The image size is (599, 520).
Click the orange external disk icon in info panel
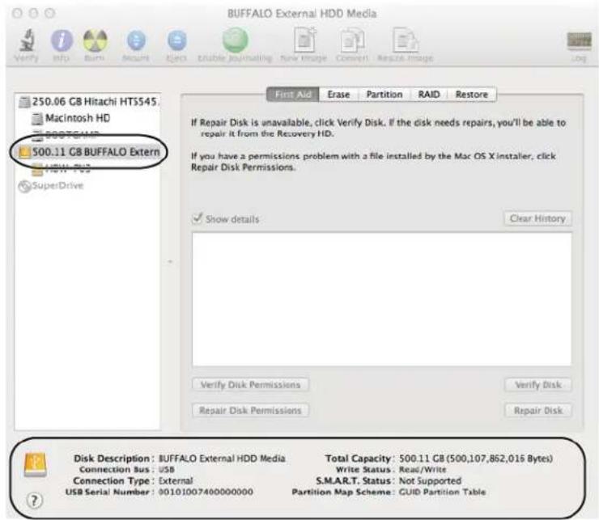pyautogui.click(x=36, y=465)
